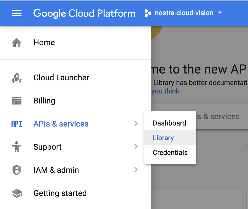This screenshot has height=209, width=248.
Task: Click the Billing card icon
Action: [x=17, y=101]
